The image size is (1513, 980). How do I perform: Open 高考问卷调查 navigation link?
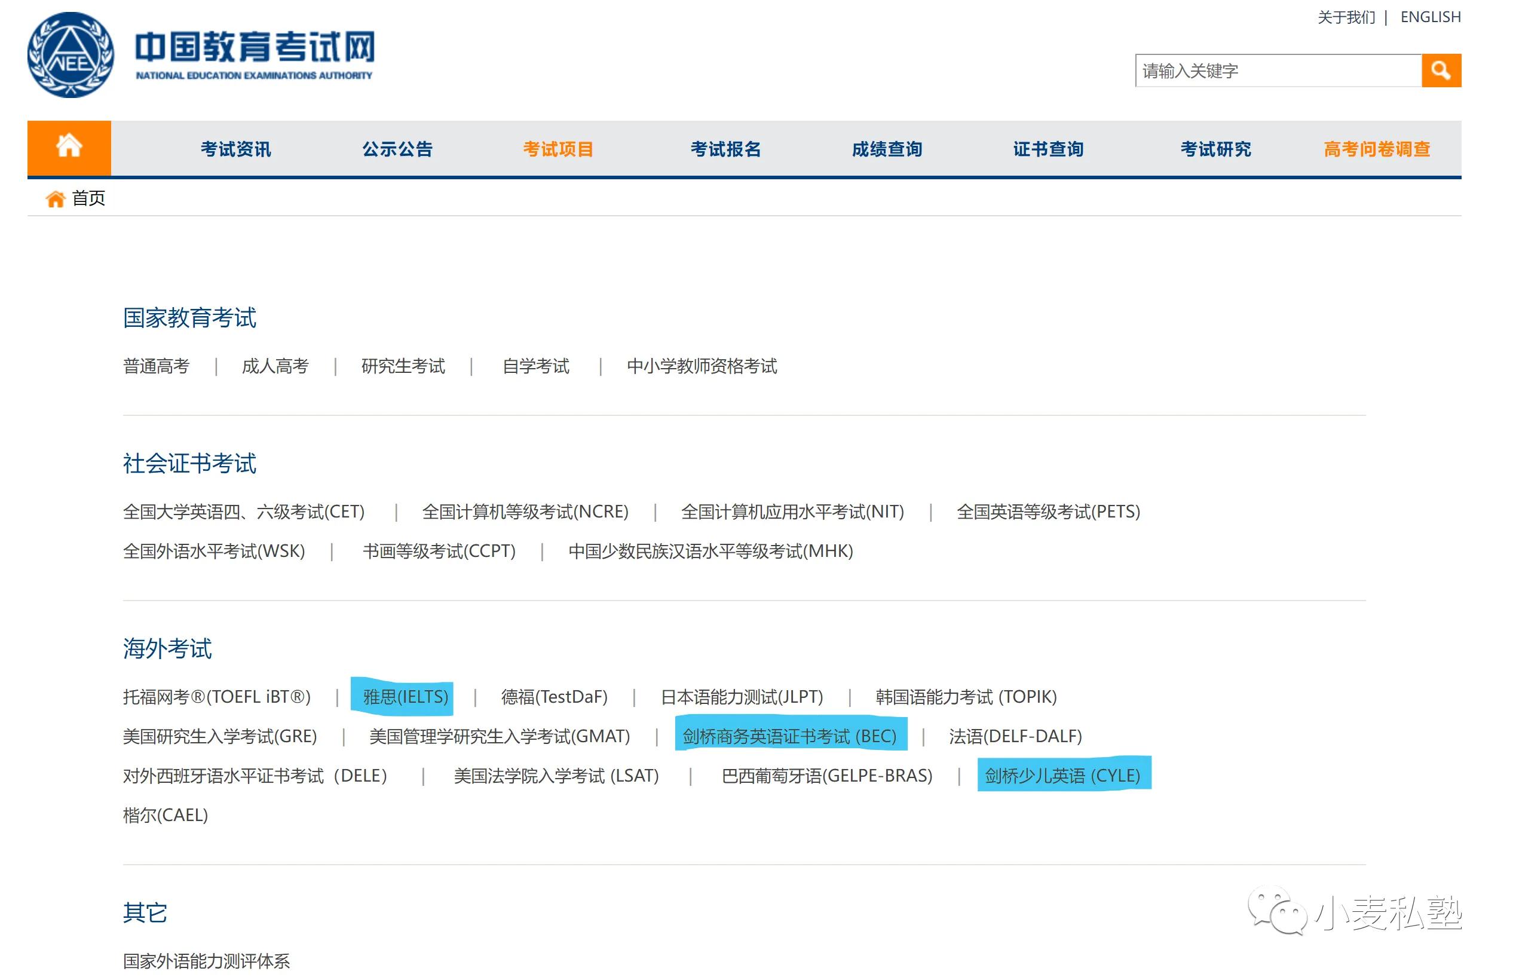[1376, 149]
